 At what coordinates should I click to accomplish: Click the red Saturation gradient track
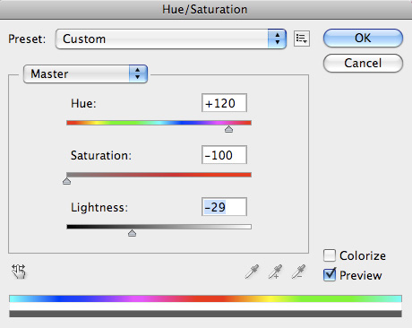click(159, 175)
